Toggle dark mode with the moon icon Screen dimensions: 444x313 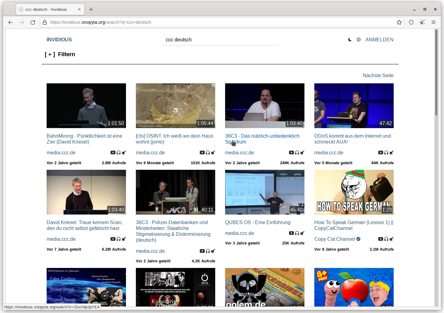pos(350,40)
